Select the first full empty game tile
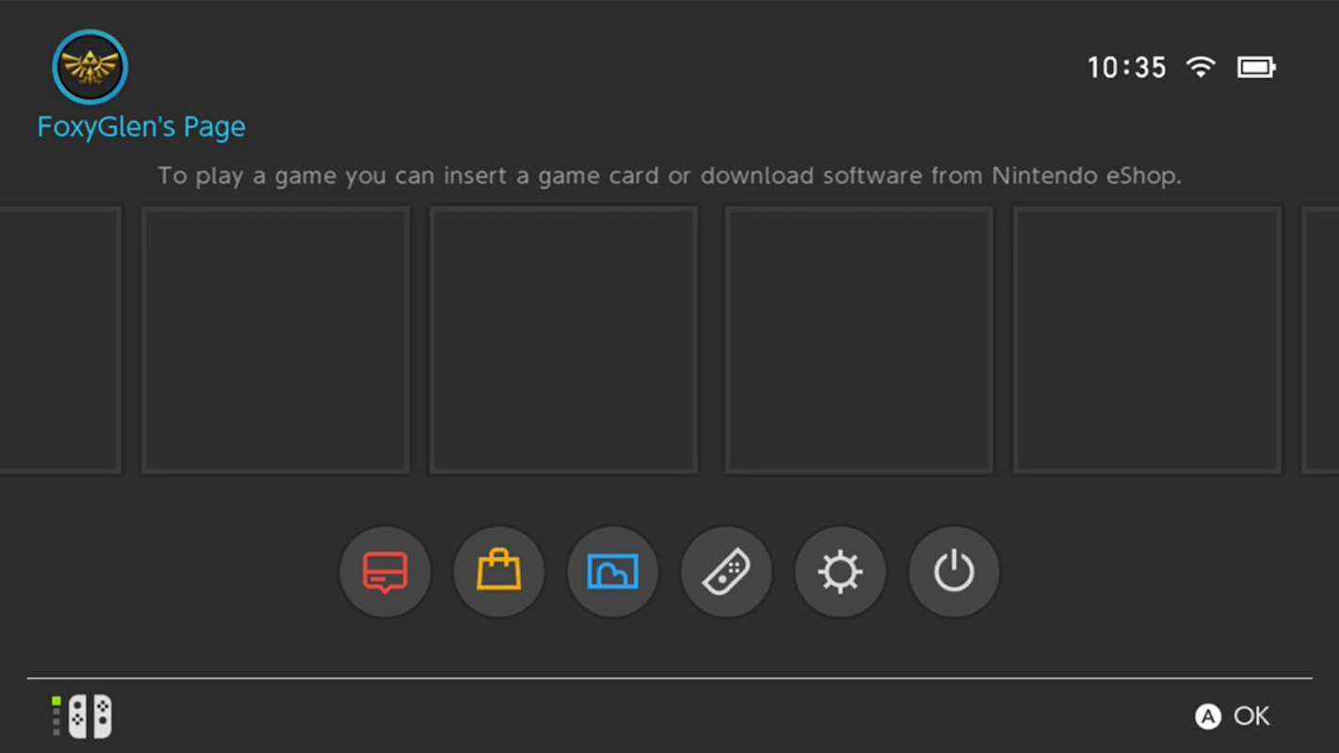Screen dimensions: 1339x753 pos(276,340)
